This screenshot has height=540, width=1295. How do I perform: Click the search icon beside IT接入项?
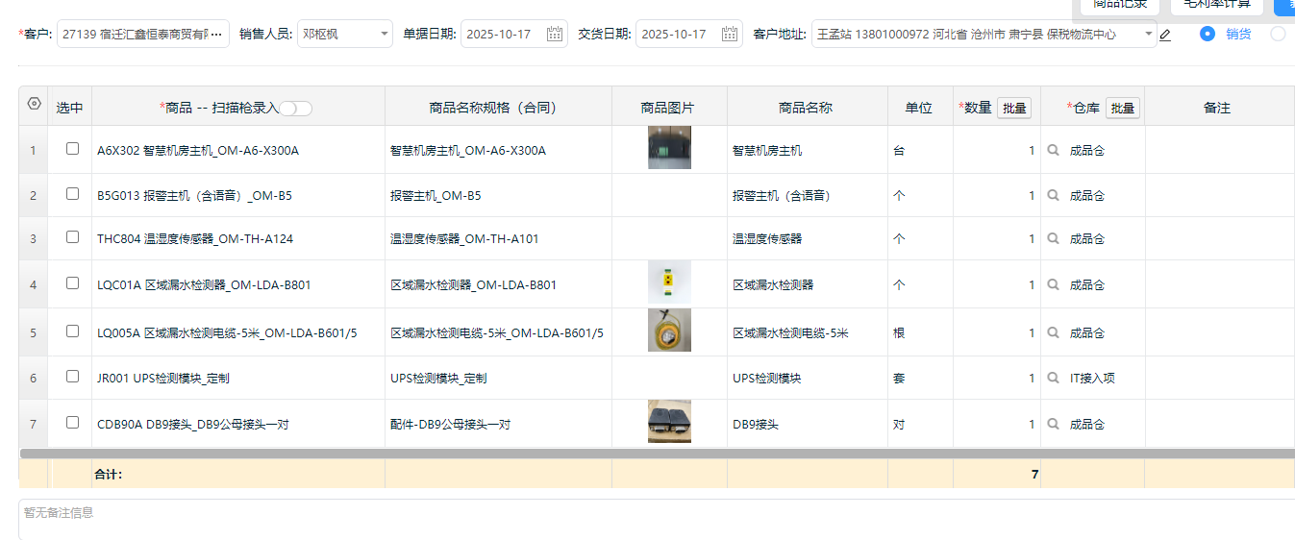click(1054, 379)
